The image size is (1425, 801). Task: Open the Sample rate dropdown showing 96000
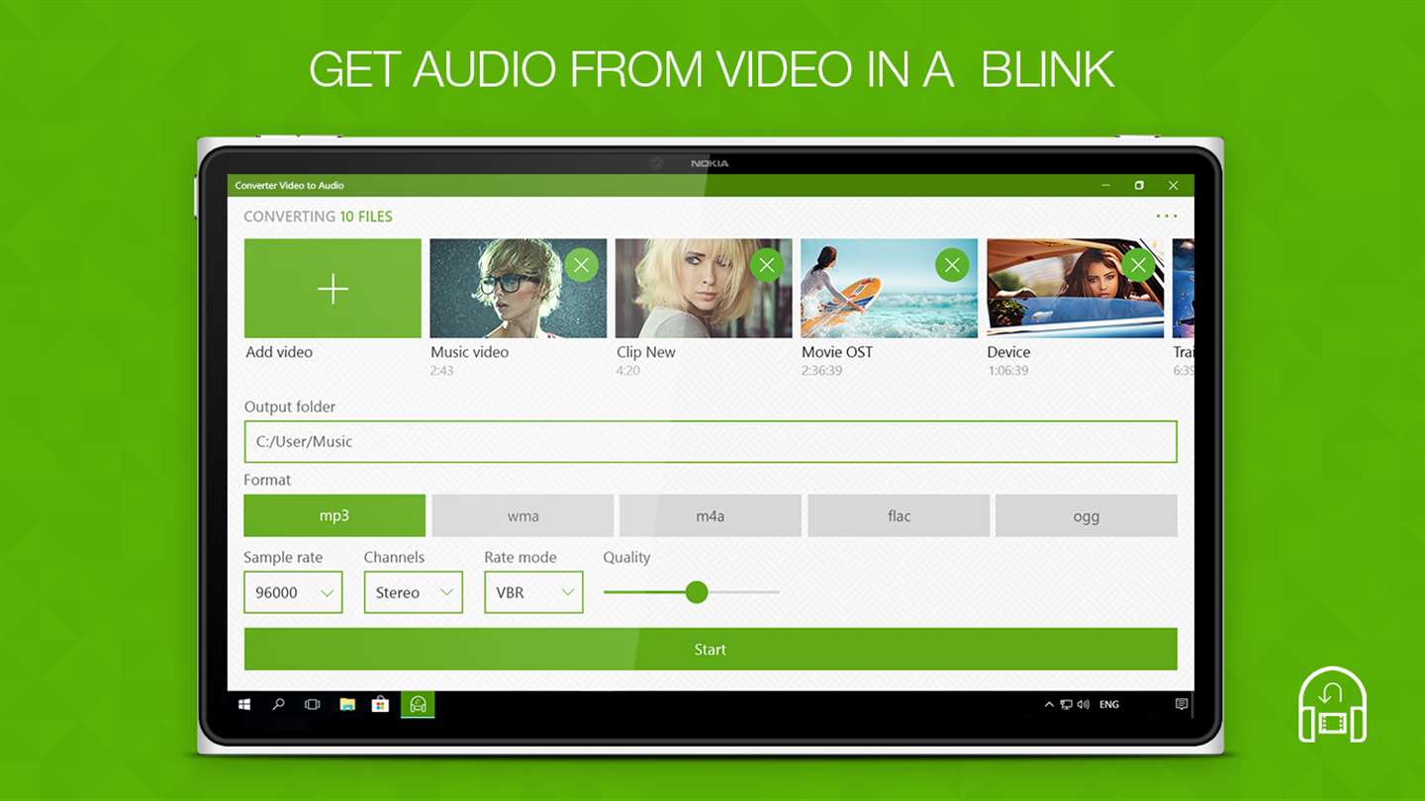[x=293, y=592]
